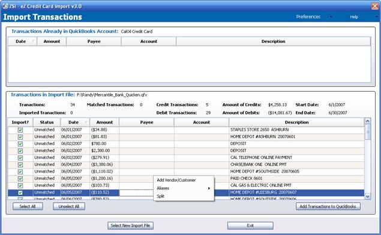Sort import list by Amount column header
The width and height of the screenshot is (381, 235).
coord(104,122)
